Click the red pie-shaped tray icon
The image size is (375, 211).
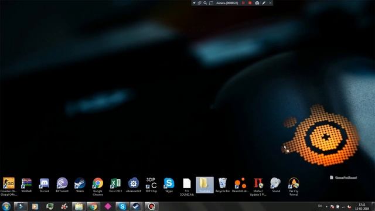(x=349, y=207)
